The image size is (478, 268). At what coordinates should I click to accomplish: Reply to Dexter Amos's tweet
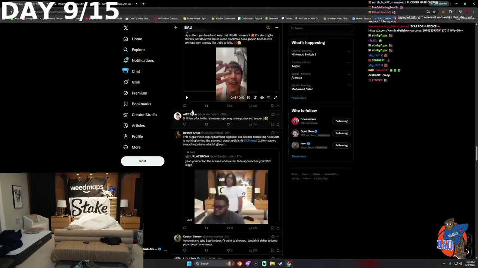click(184, 228)
